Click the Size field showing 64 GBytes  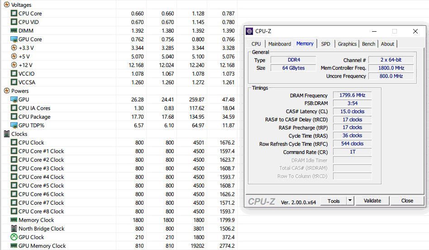[x=294, y=68]
